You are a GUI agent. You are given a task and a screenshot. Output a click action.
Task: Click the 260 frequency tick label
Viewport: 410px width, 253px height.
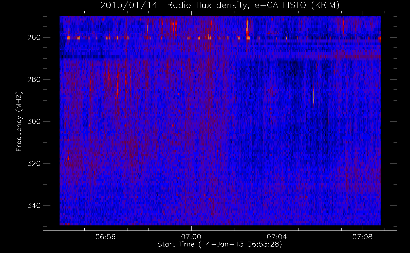[33, 37]
